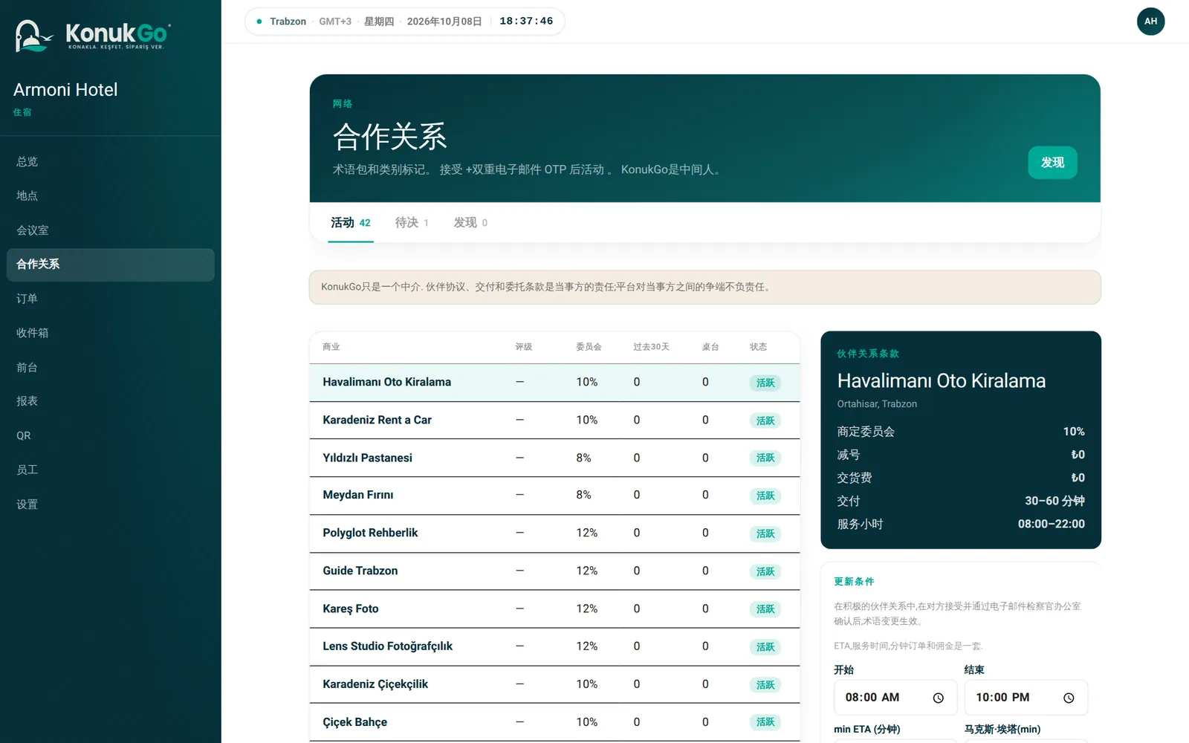The image size is (1189, 743).
Task: Click the KonukGo logo
Action: pyautogui.click(x=93, y=35)
